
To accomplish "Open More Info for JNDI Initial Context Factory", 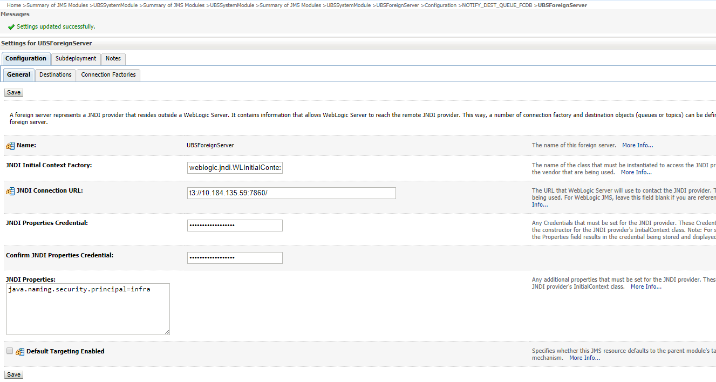I will 636,172.
